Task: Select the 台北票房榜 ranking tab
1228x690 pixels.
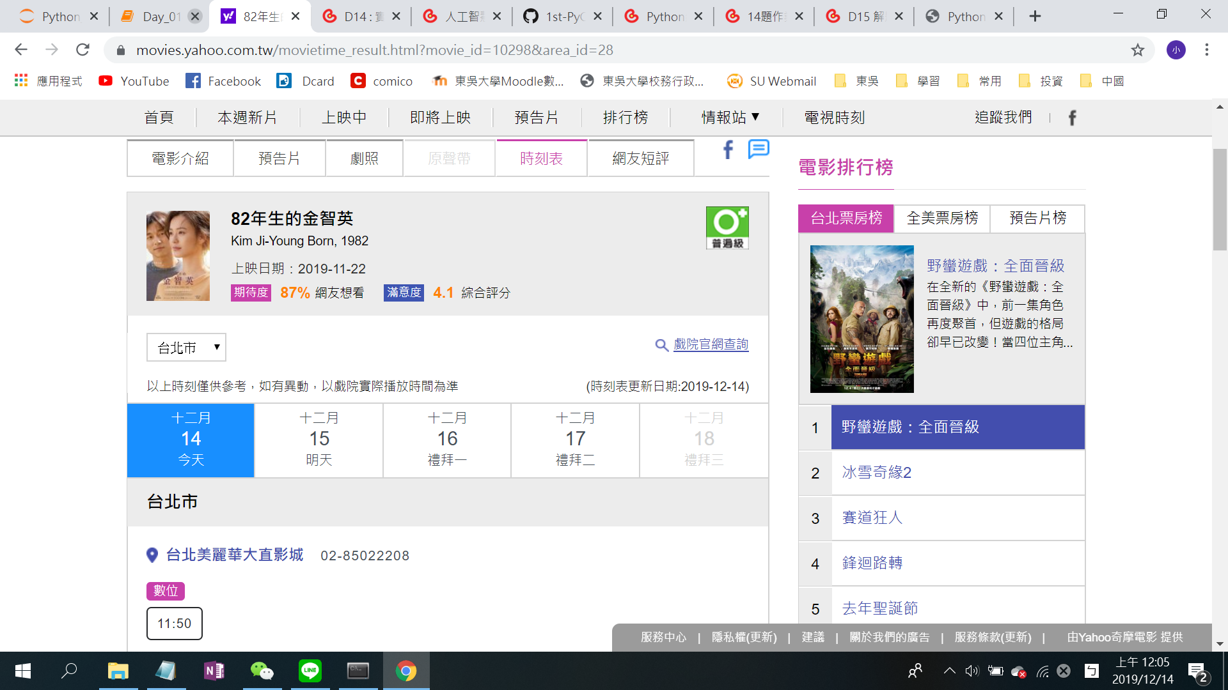Action: 846,218
